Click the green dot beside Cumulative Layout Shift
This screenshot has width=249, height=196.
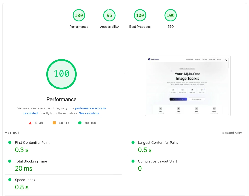[x=133, y=161]
